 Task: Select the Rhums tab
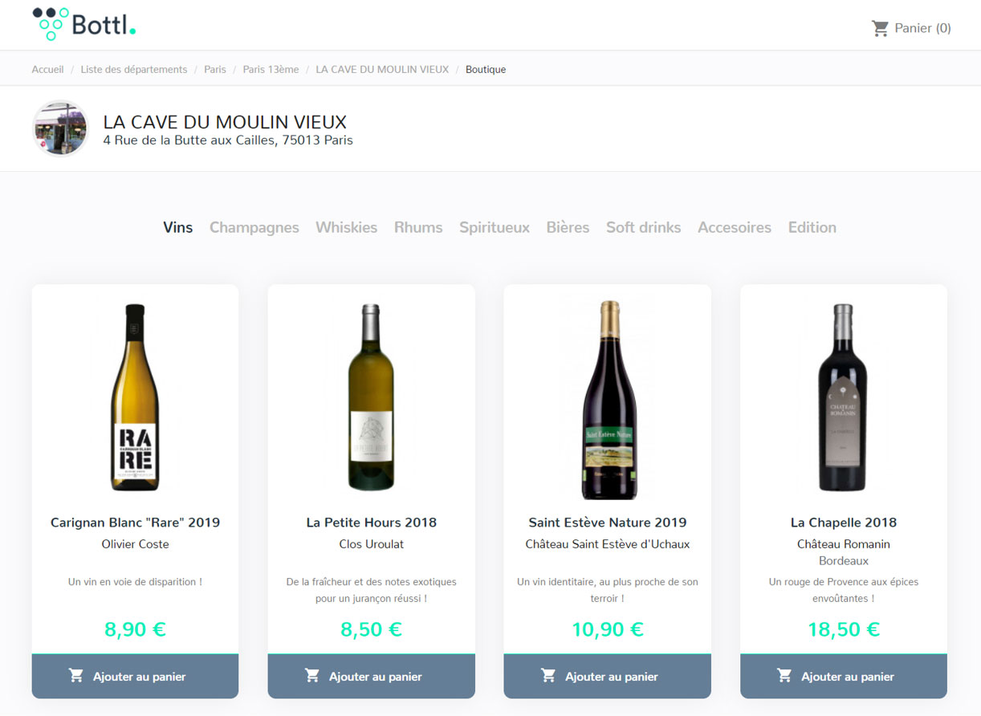(418, 227)
